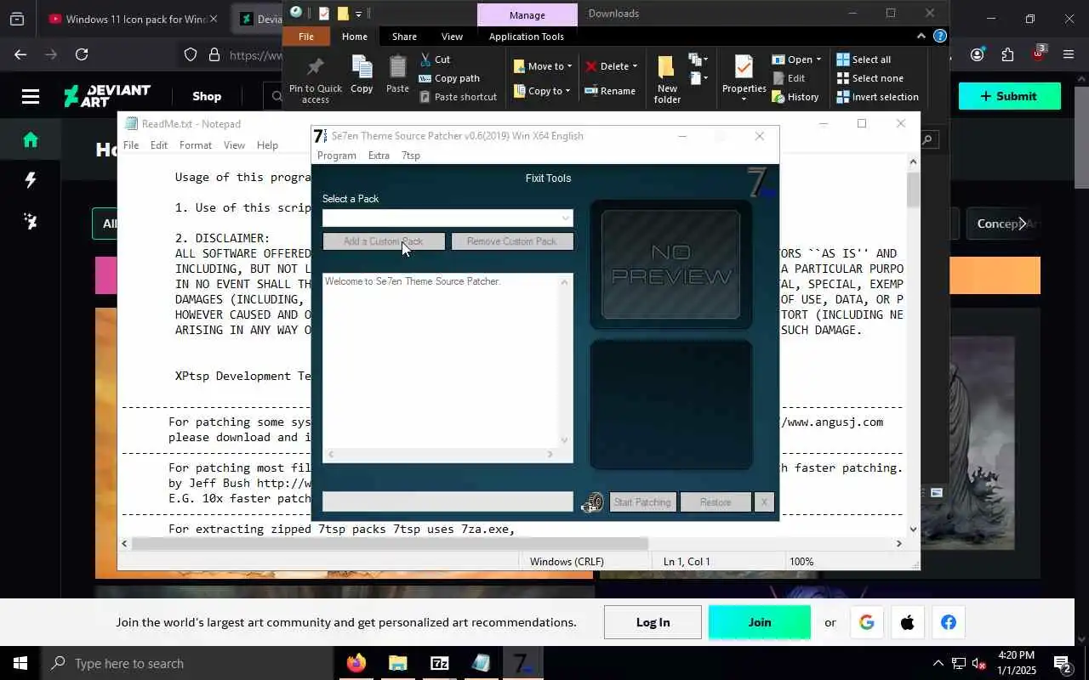
Task: Click the DeviantArt Submit button
Action: coord(1010,96)
